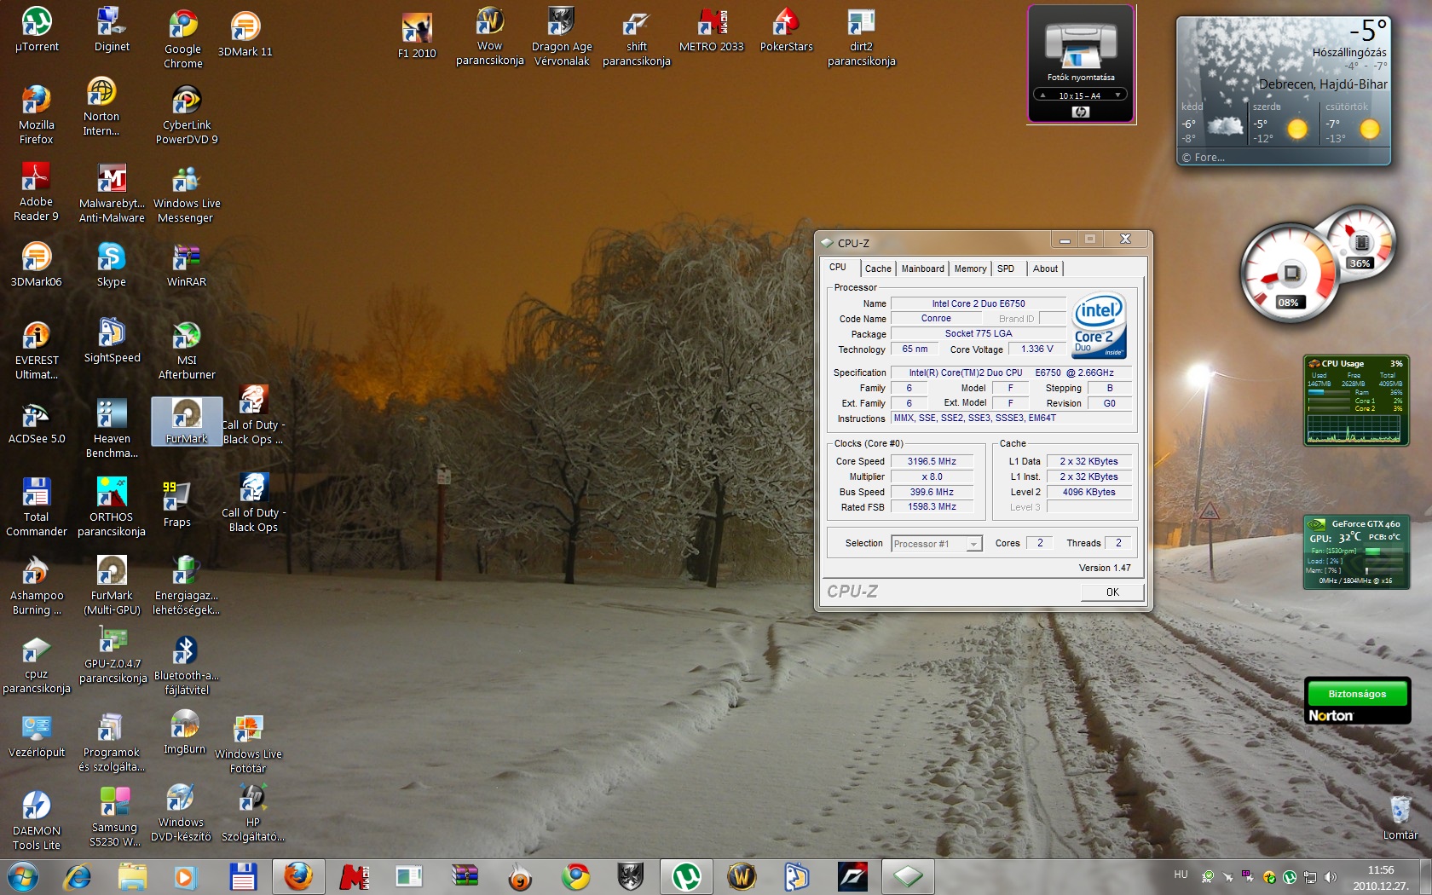The width and height of the screenshot is (1432, 895).
Task: Click the Level 2 cache value 4096 KBytes
Action: point(1088,492)
